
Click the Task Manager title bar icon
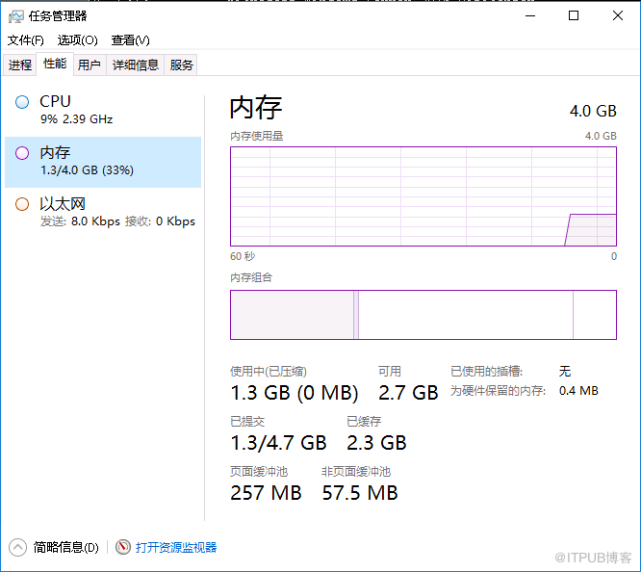(16, 16)
